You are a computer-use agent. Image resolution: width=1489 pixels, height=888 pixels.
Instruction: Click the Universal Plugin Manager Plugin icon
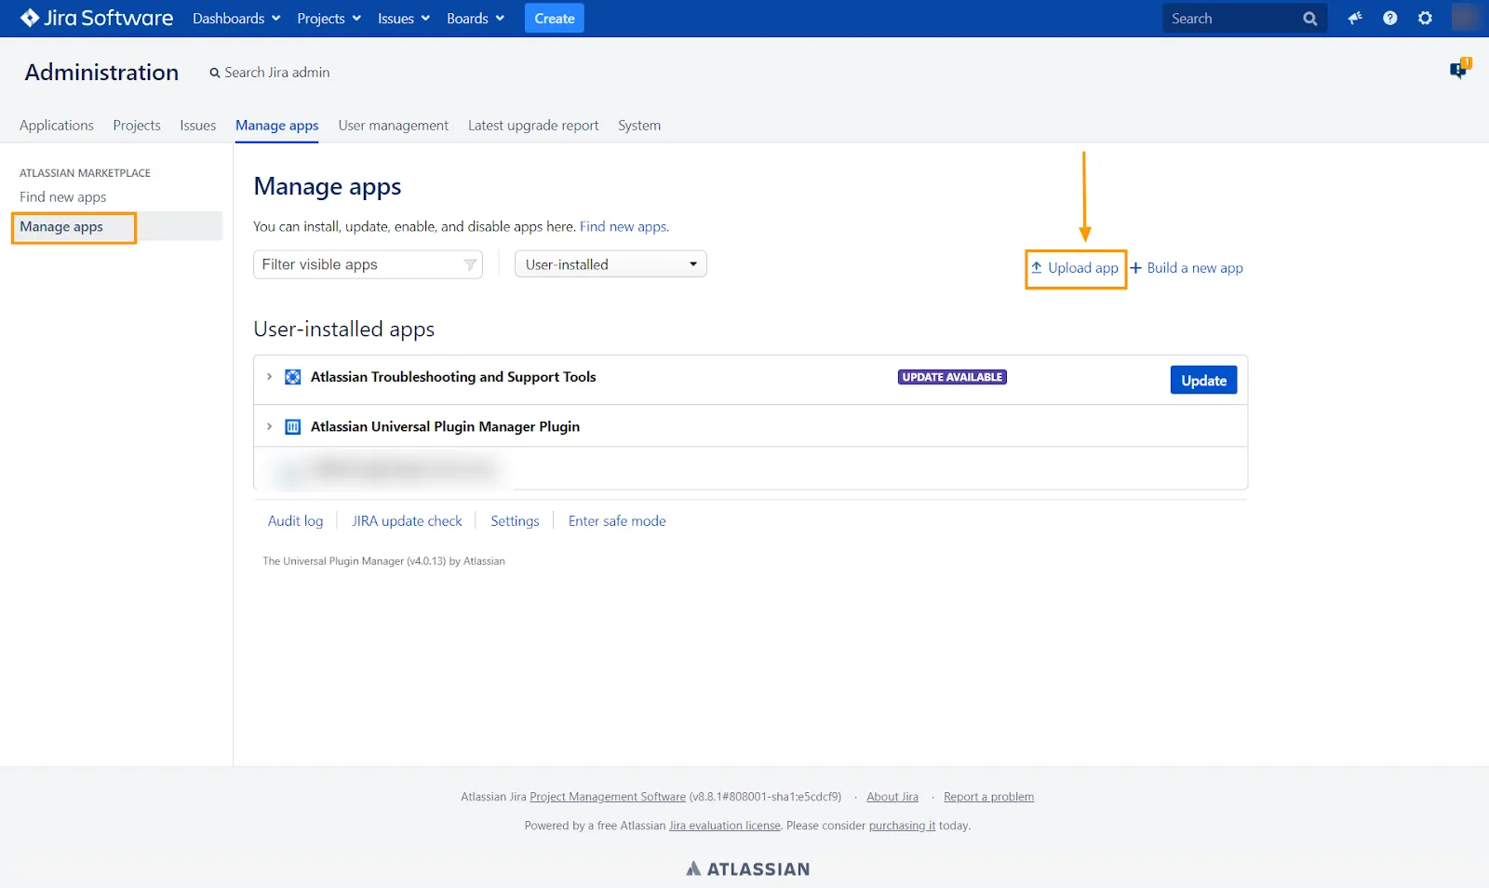click(292, 426)
